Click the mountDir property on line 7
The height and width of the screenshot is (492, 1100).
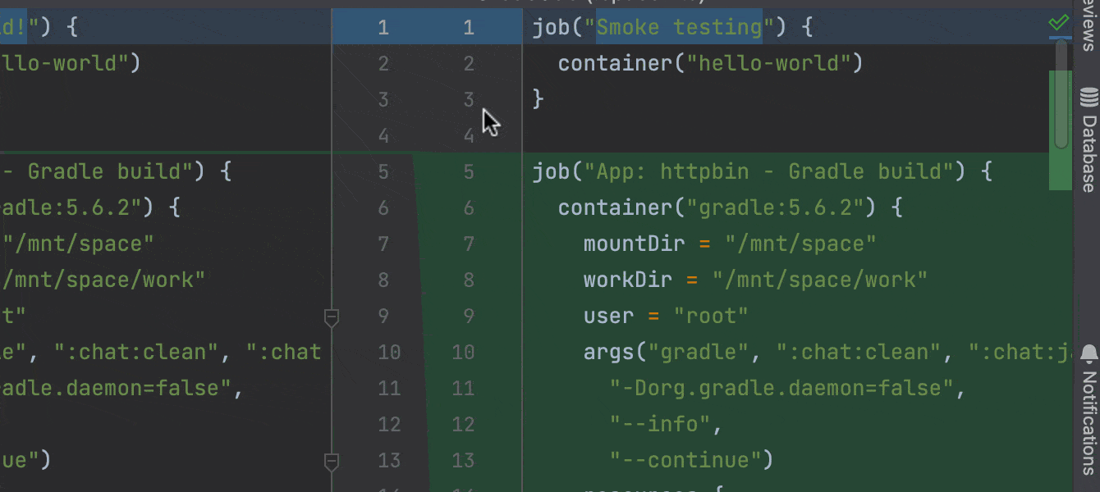coord(634,244)
